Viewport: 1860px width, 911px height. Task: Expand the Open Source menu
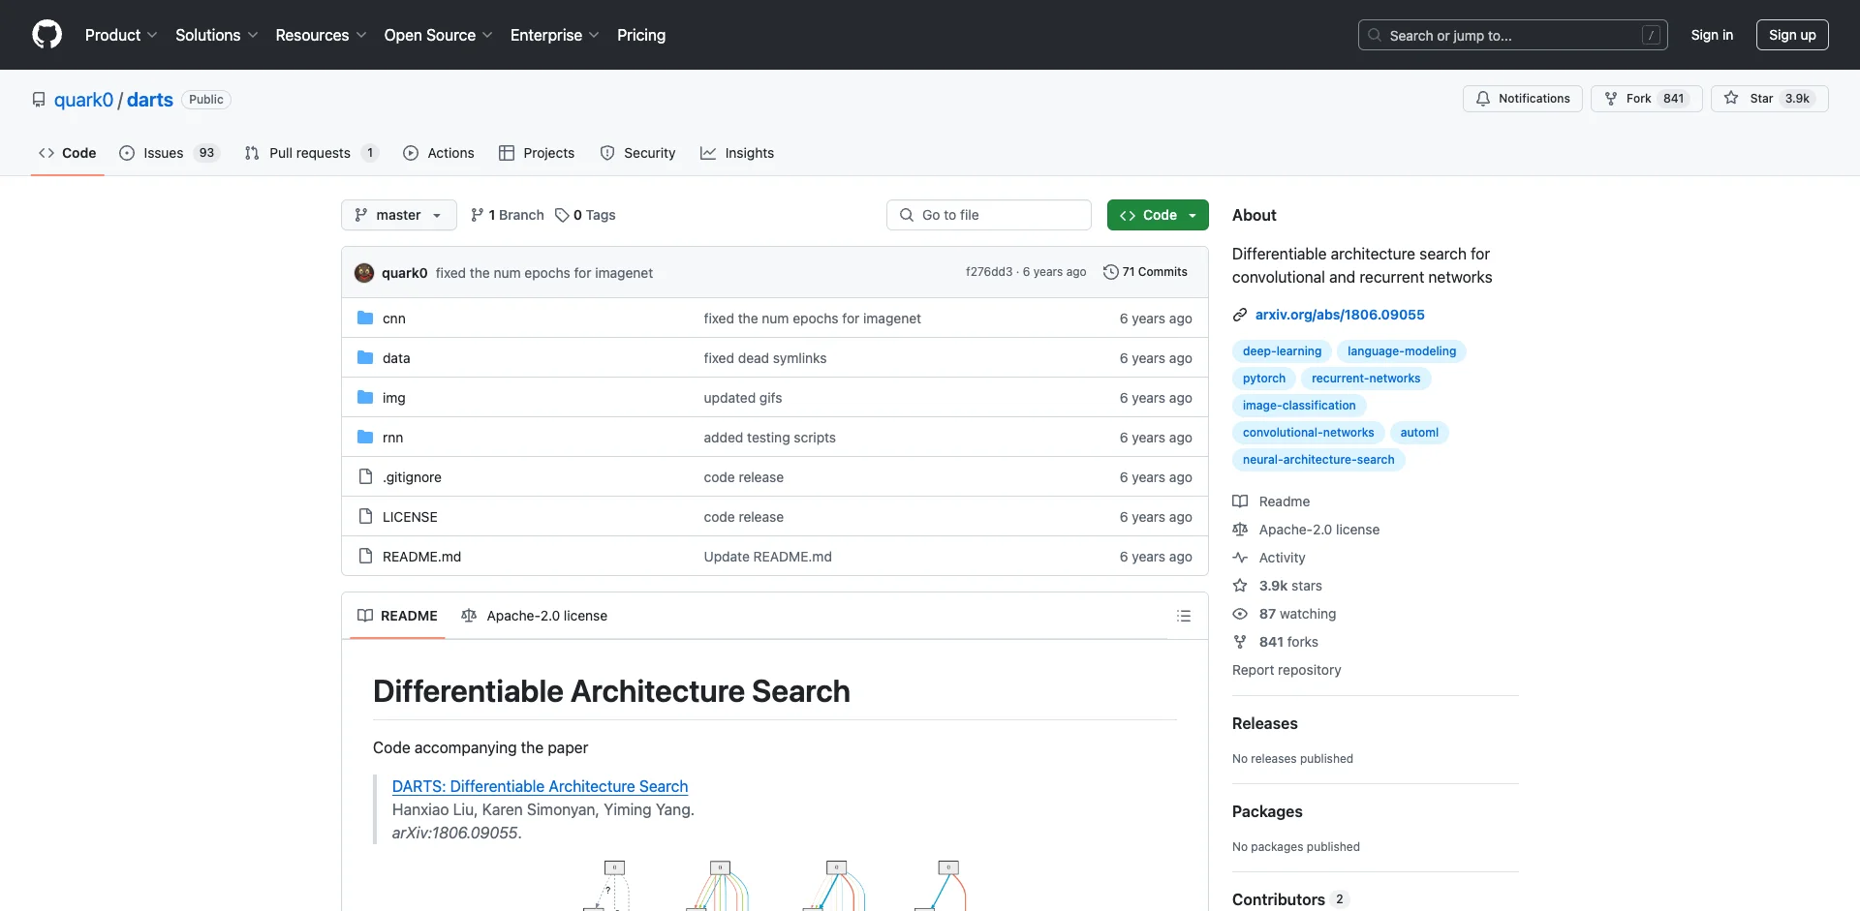(438, 35)
